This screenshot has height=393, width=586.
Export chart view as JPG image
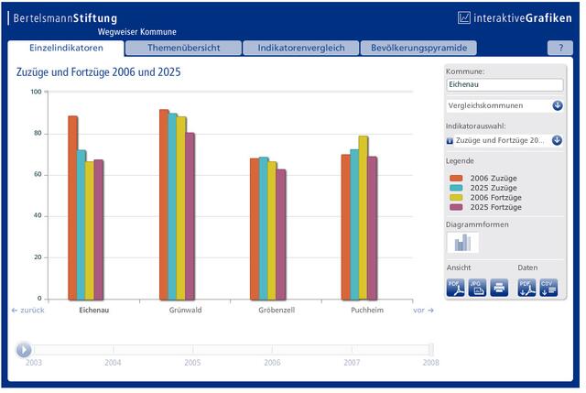pos(477,288)
